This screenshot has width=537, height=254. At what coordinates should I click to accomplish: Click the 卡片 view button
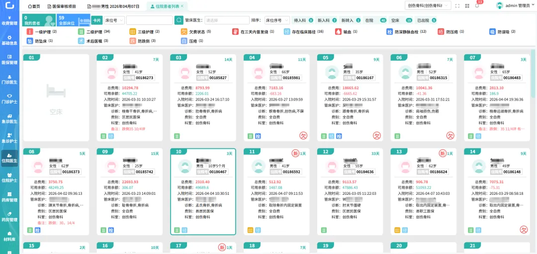coord(96,20)
